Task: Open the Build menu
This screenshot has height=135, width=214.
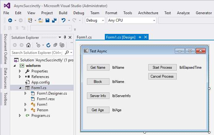Action: 63,13
